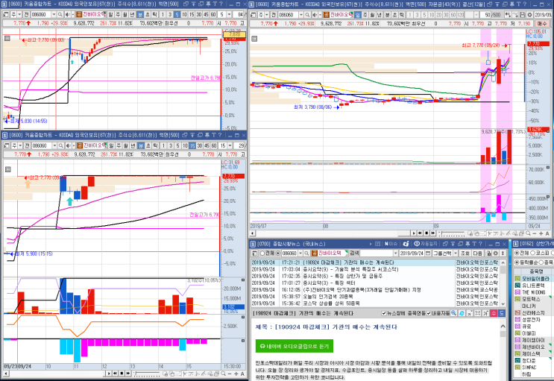Click the 조회 search button in news window

pyautogui.click(x=465, y=254)
